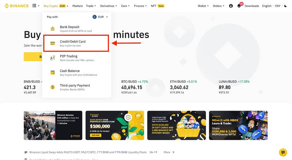Image resolution: width=292 pixels, height=160 pixels.
Task: Open the notifications bell
Action: click(239, 6)
